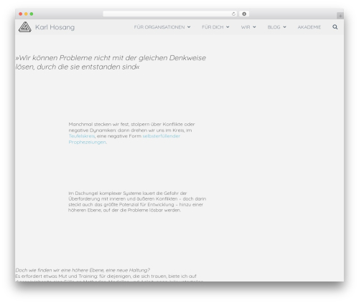The height and width of the screenshot is (303, 359).
Task: Open the FÜR DICH menu item
Action: pos(213,27)
